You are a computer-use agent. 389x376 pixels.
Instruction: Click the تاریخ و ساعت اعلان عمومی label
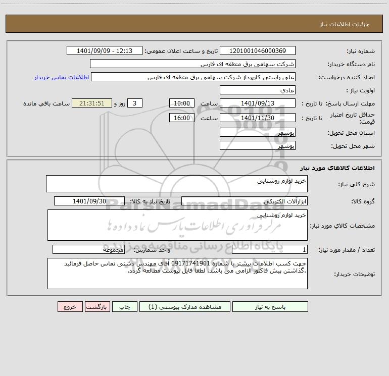[181, 51]
